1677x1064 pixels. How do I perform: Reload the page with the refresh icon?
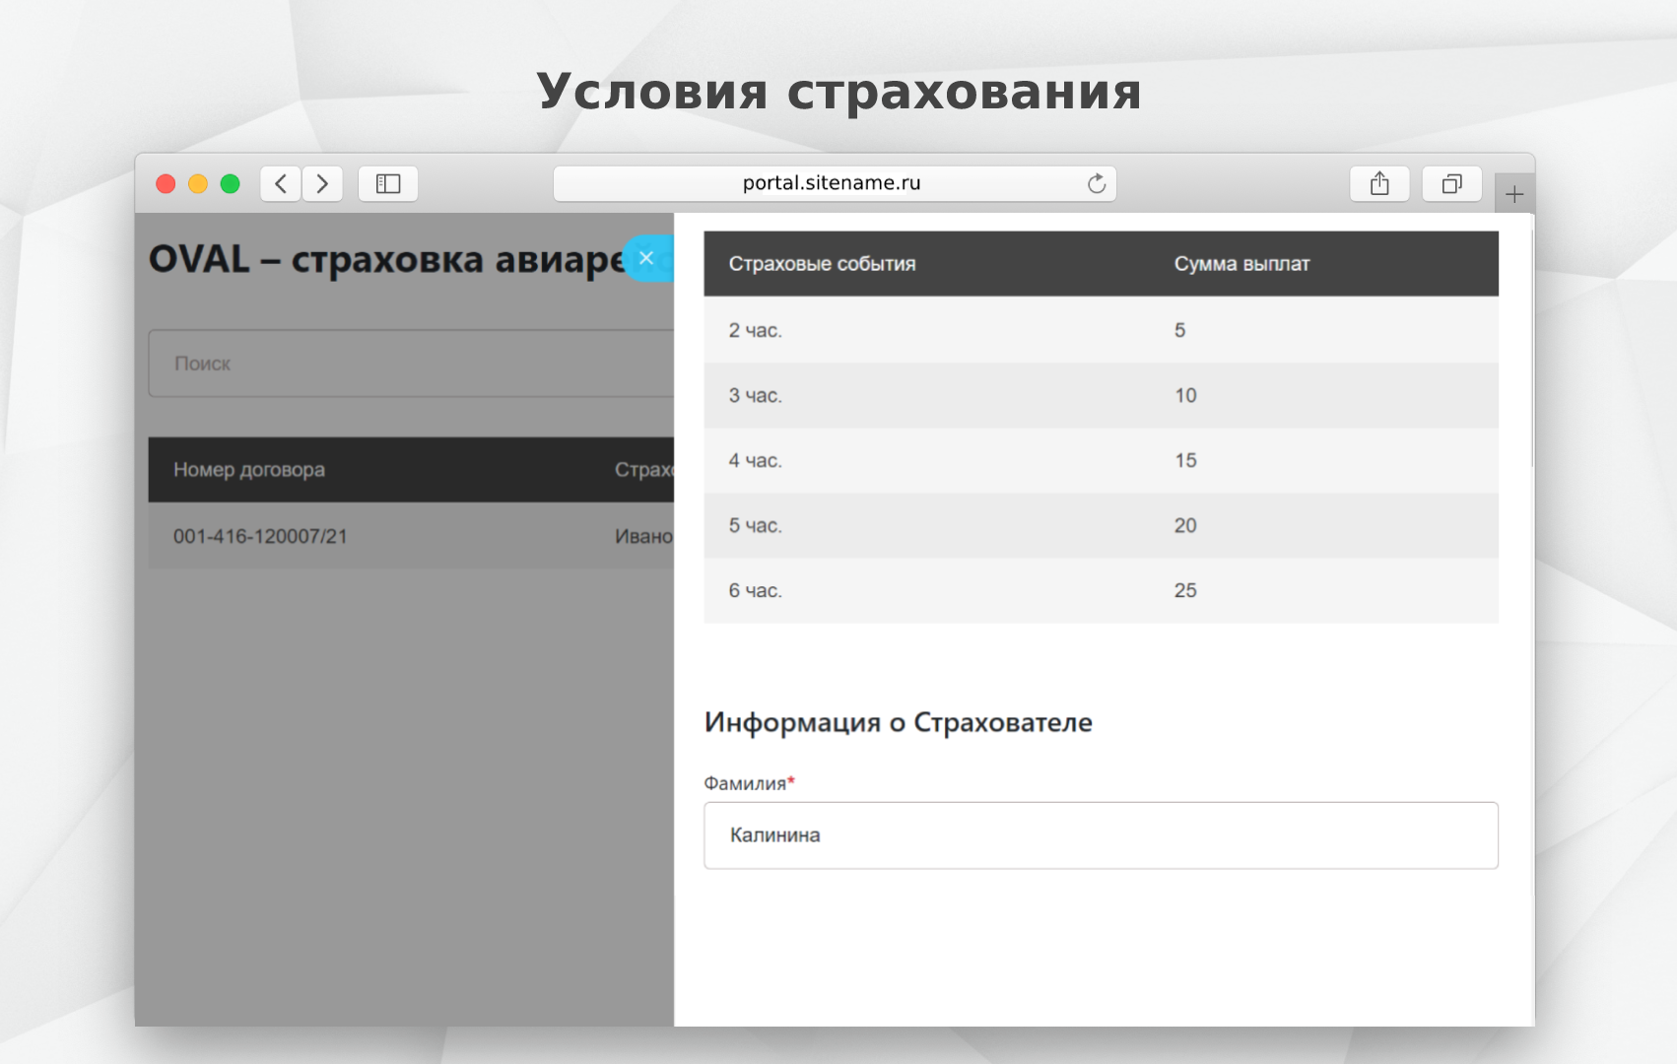pos(1096,184)
